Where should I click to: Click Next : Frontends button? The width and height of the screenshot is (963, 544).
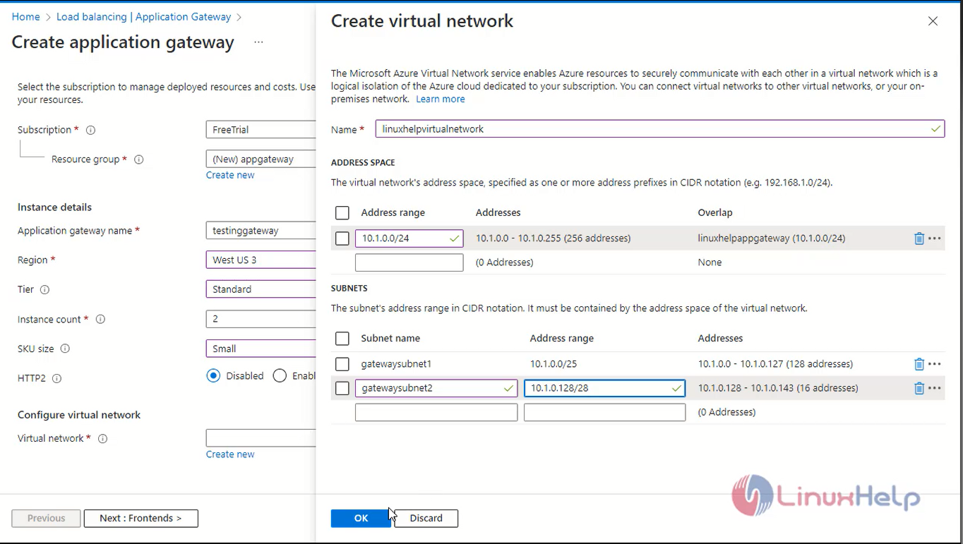[x=140, y=518]
